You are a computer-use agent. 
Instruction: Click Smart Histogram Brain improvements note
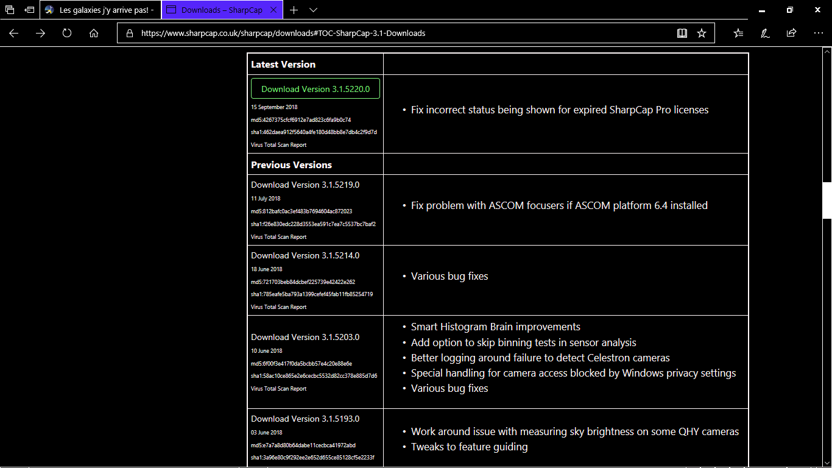(496, 327)
